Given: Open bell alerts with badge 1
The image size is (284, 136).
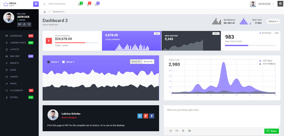Looking at the screenshot, I should click(89, 4).
